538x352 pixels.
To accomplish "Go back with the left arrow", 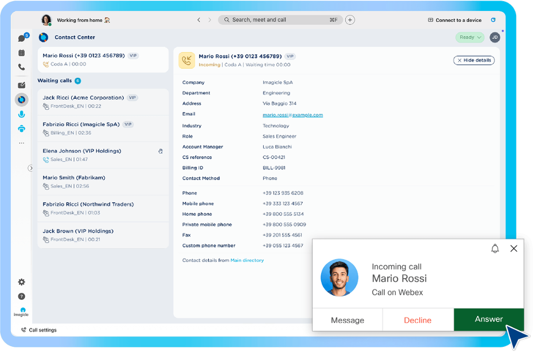I will coord(198,20).
